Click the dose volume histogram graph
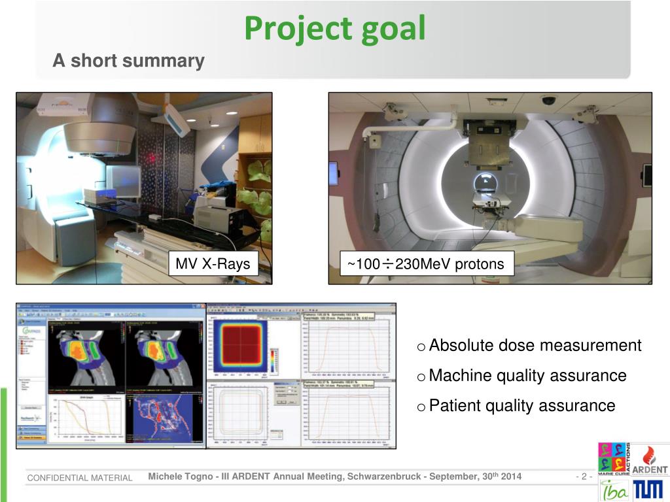 coord(87,418)
